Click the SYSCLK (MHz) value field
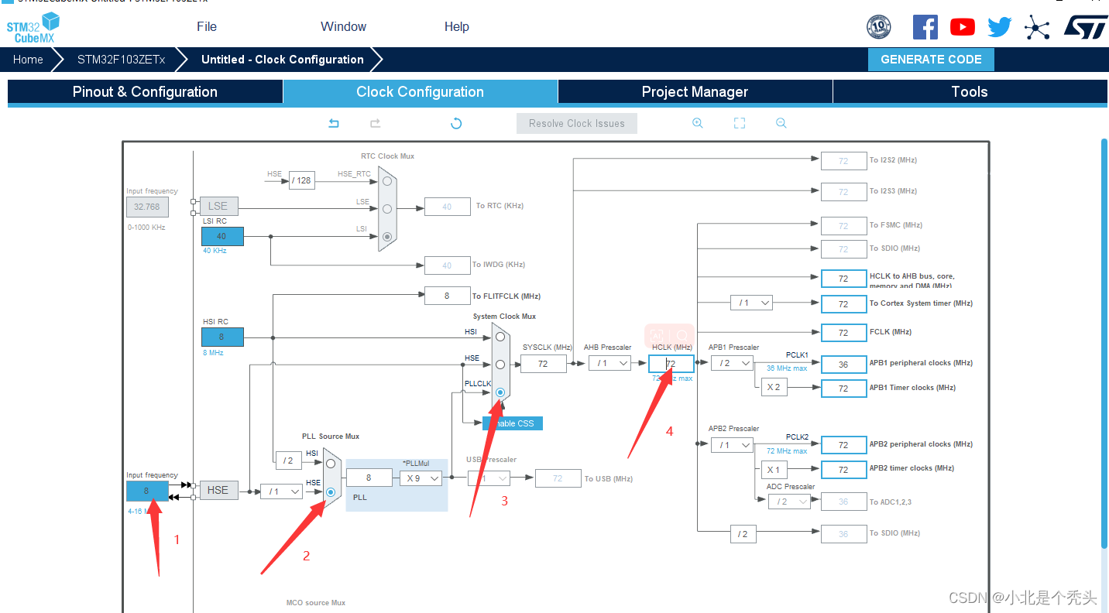 543,363
